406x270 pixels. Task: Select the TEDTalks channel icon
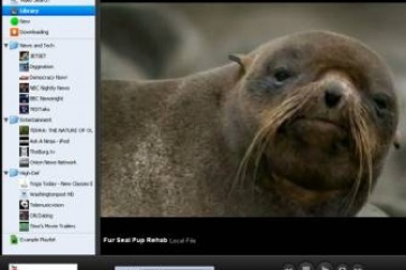click(24, 109)
